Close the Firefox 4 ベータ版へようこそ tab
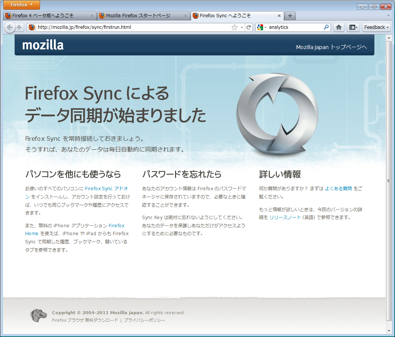Viewport: 395px width, 337px height. pyautogui.click(x=92, y=16)
